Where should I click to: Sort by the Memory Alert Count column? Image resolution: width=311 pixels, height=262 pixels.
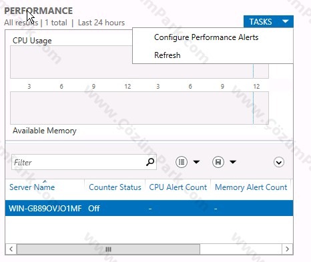click(x=251, y=187)
